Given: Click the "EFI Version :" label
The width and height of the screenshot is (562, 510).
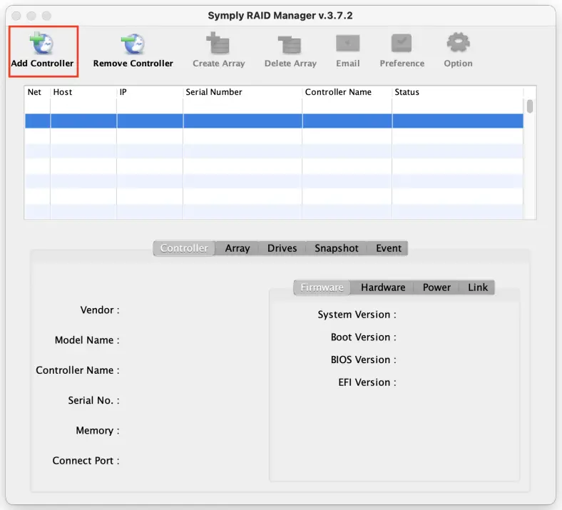Looking at the screenshot, I should point(367,382).
